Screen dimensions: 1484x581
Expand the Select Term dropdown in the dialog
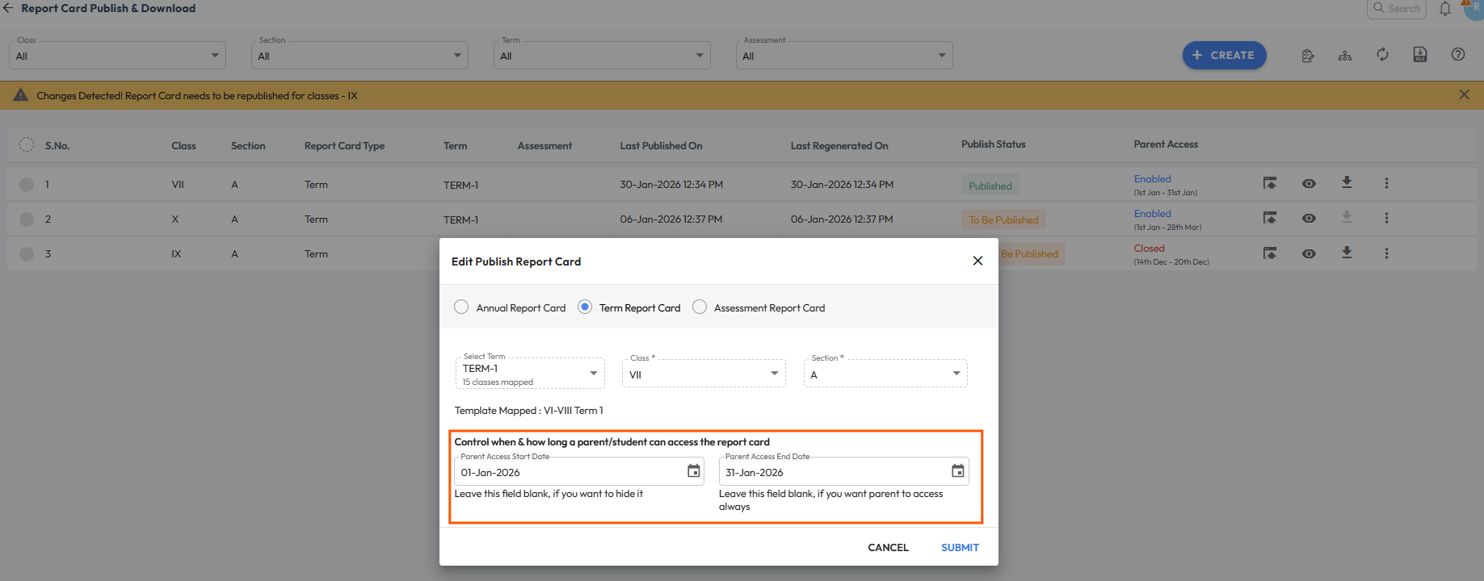pyautogui.click(x=530, y=374)
